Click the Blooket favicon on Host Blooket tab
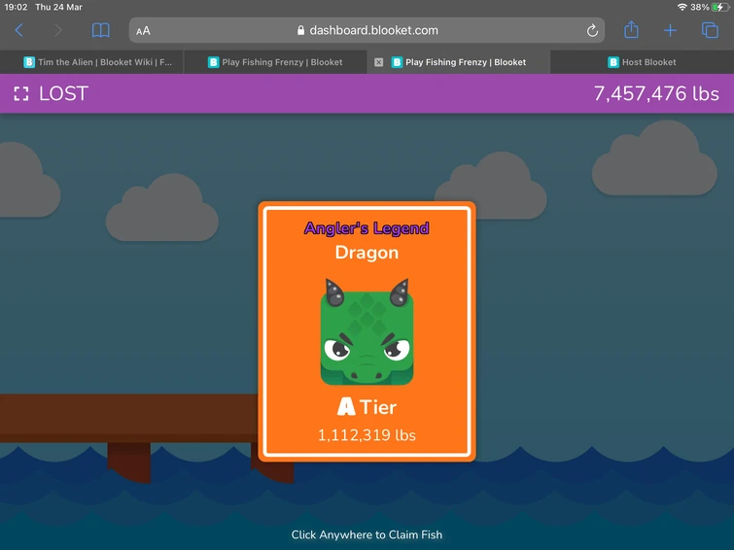This screenshot has height=550, width=734. 612,62
